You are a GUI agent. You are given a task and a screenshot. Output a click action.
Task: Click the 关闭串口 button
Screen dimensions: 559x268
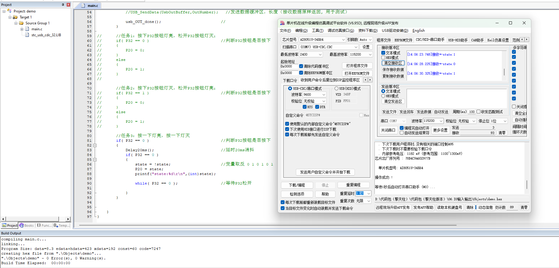[x=388, y=130]
